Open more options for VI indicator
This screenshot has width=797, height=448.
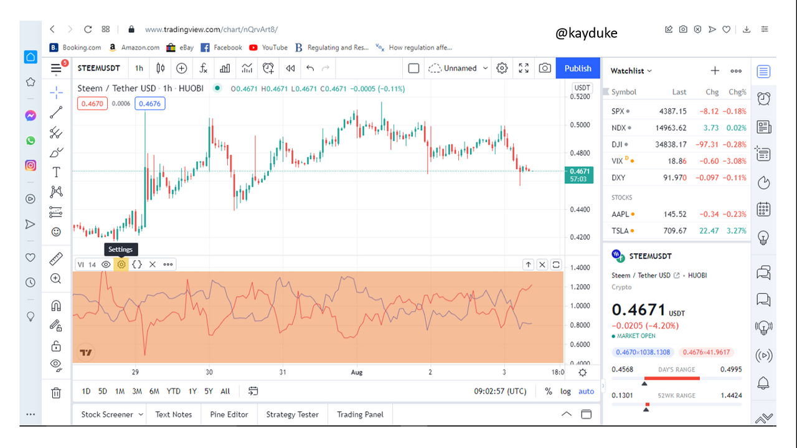coord(168,264)
